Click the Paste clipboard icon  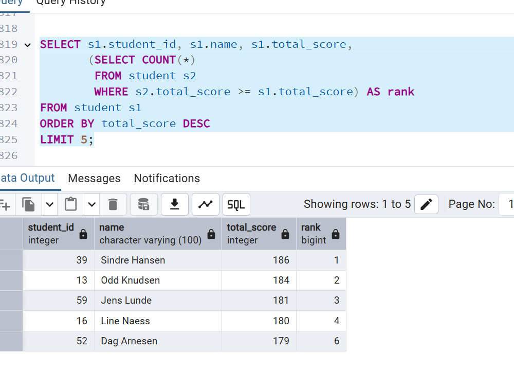(71, 204)
